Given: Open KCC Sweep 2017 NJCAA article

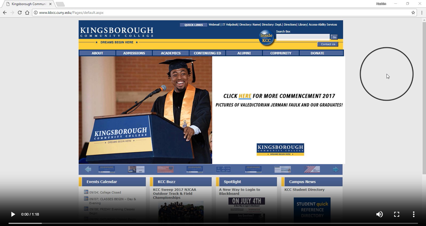Looking at the screenshot, I should click(x=175, y=193).
